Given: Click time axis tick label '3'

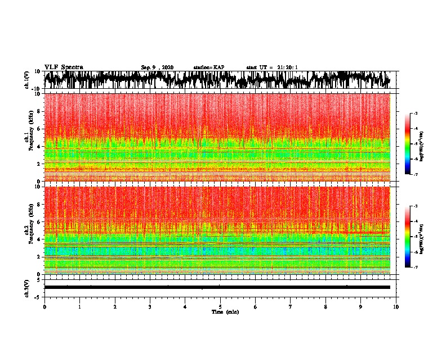Looking at the screenshot, I should click(x=150, y=307).
